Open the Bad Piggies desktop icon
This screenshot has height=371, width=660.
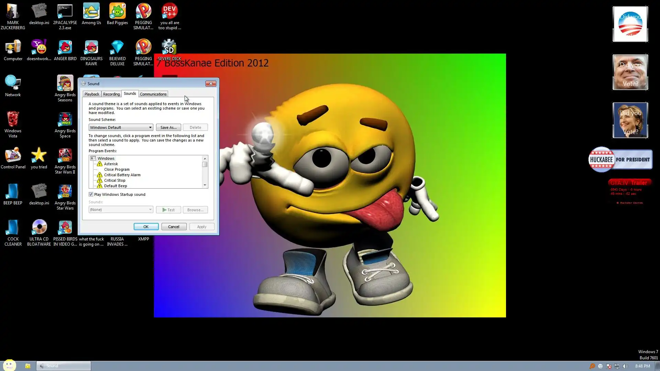point(117,12)
